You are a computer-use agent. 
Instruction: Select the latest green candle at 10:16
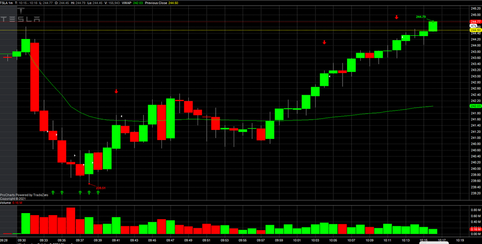coord(433,26)
